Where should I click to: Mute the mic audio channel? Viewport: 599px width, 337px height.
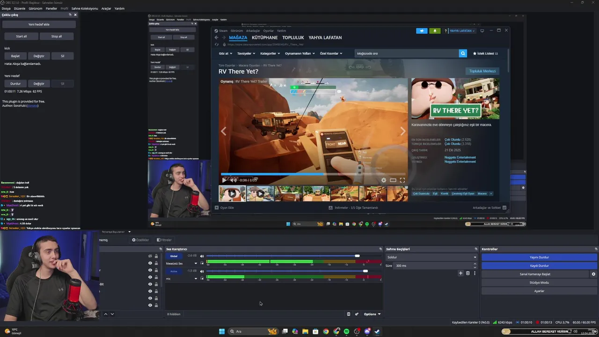[202, 271]
